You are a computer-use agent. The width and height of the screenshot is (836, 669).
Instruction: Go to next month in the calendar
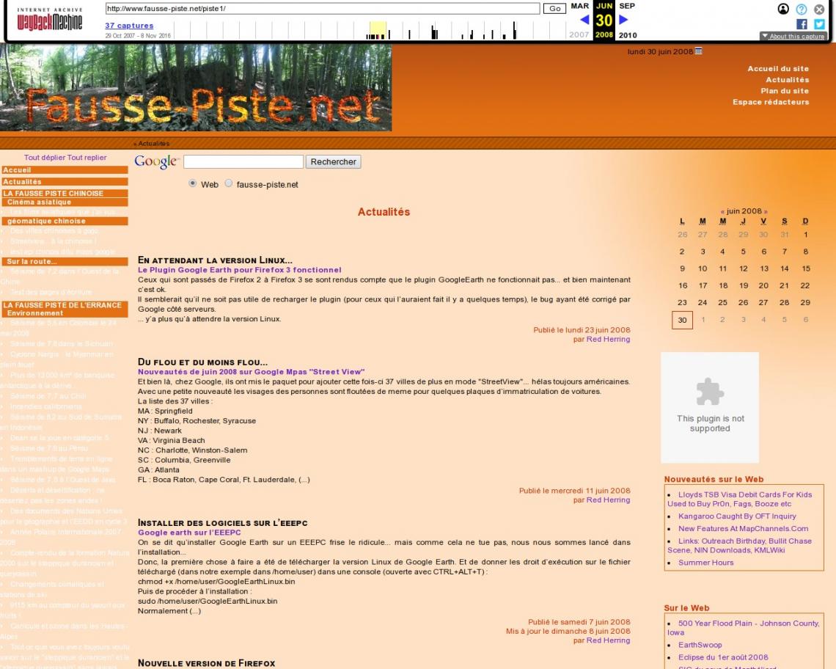[x=766, y=211]
